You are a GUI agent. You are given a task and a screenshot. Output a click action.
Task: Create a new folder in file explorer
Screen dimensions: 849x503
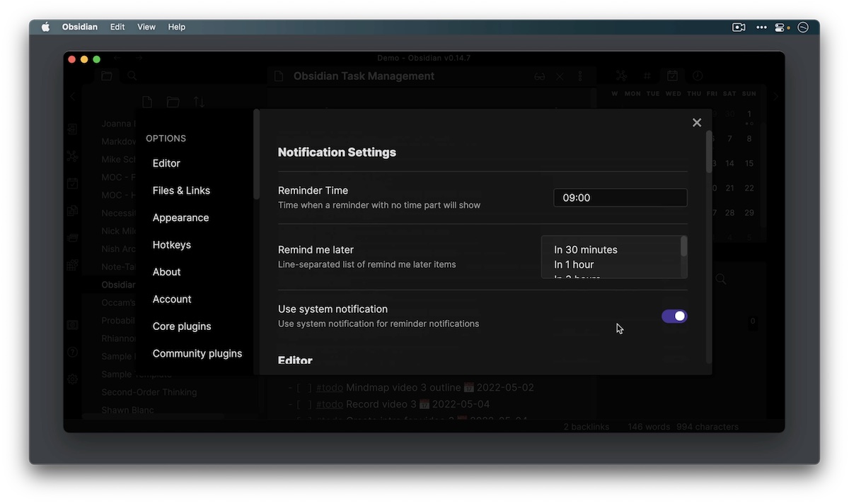[173, 102]
